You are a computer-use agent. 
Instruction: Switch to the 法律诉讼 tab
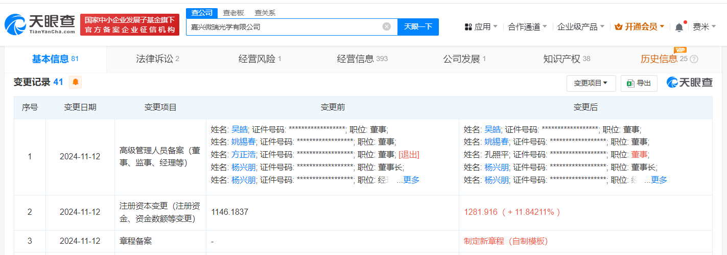(x=157, y=59)
